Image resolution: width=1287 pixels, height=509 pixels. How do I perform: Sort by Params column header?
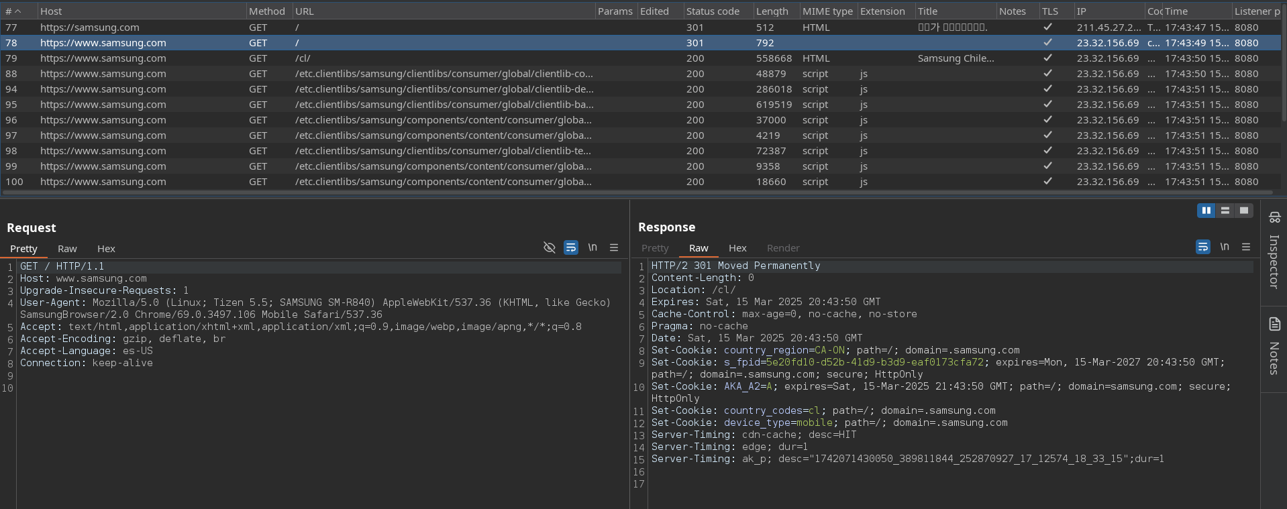pyautogui.click(x=615, y=11)
